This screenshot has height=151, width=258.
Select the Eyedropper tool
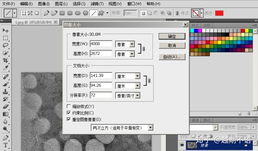5,68
